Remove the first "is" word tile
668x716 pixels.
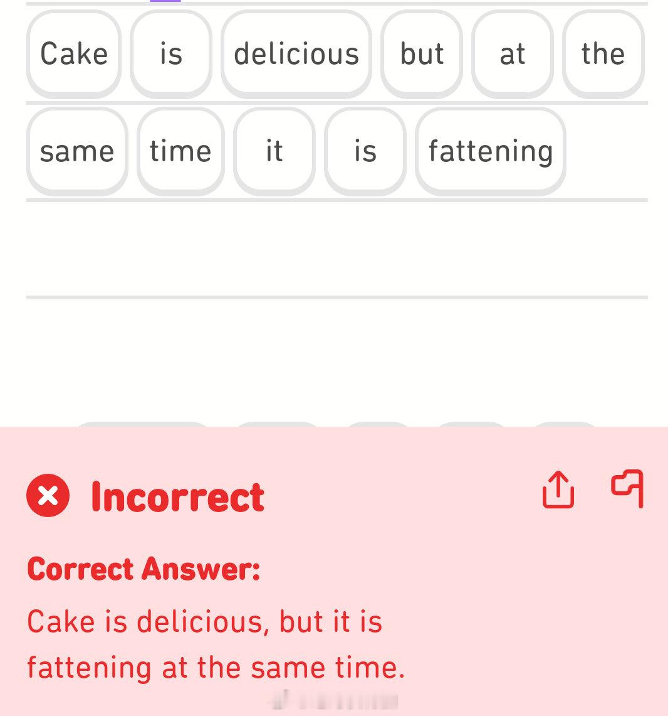coord(171,54)
